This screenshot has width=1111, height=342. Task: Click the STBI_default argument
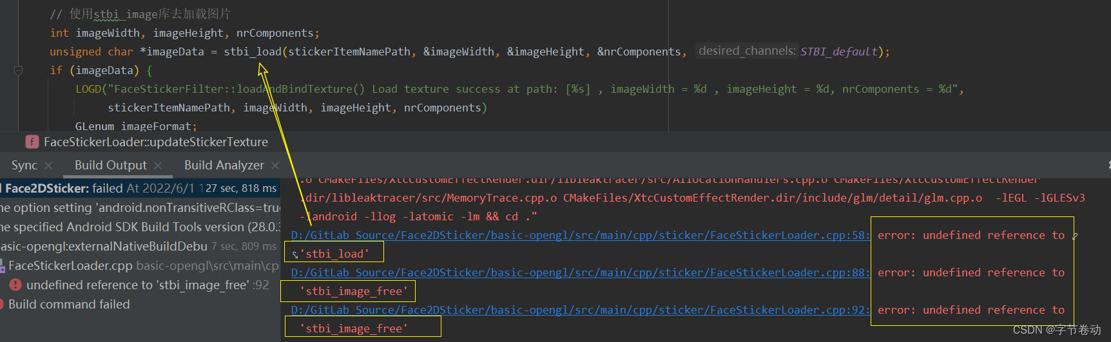(x=839, y=52)
